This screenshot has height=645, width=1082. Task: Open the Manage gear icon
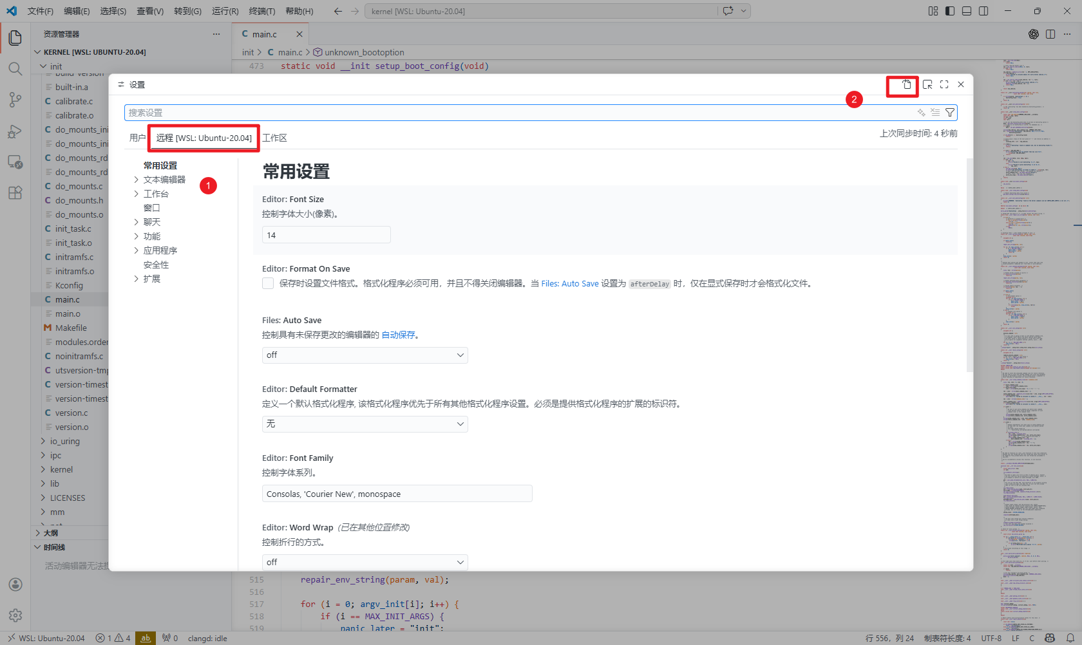(x=15, y=615)
